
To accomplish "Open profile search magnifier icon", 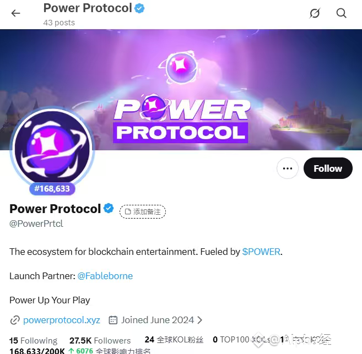I will 341,13.
